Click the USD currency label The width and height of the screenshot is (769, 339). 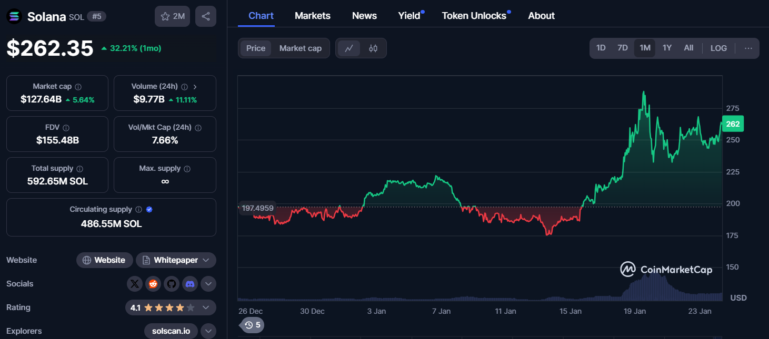(x=738, y=298)
